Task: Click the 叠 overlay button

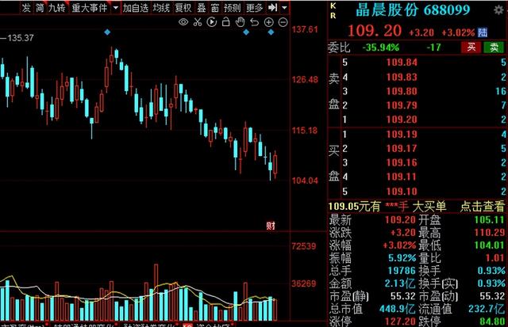Action: coord(202,7)
